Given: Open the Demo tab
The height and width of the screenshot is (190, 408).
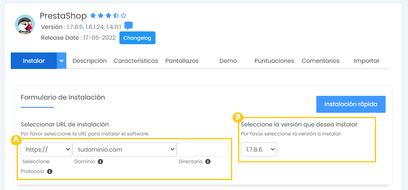Looking at the screenshot, I should [x=228, y=61].
